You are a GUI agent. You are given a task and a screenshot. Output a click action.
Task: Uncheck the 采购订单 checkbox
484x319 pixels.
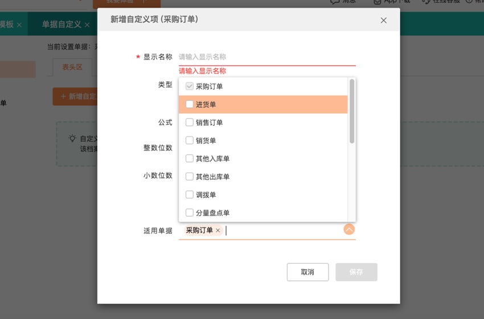(x=189, y=86)
